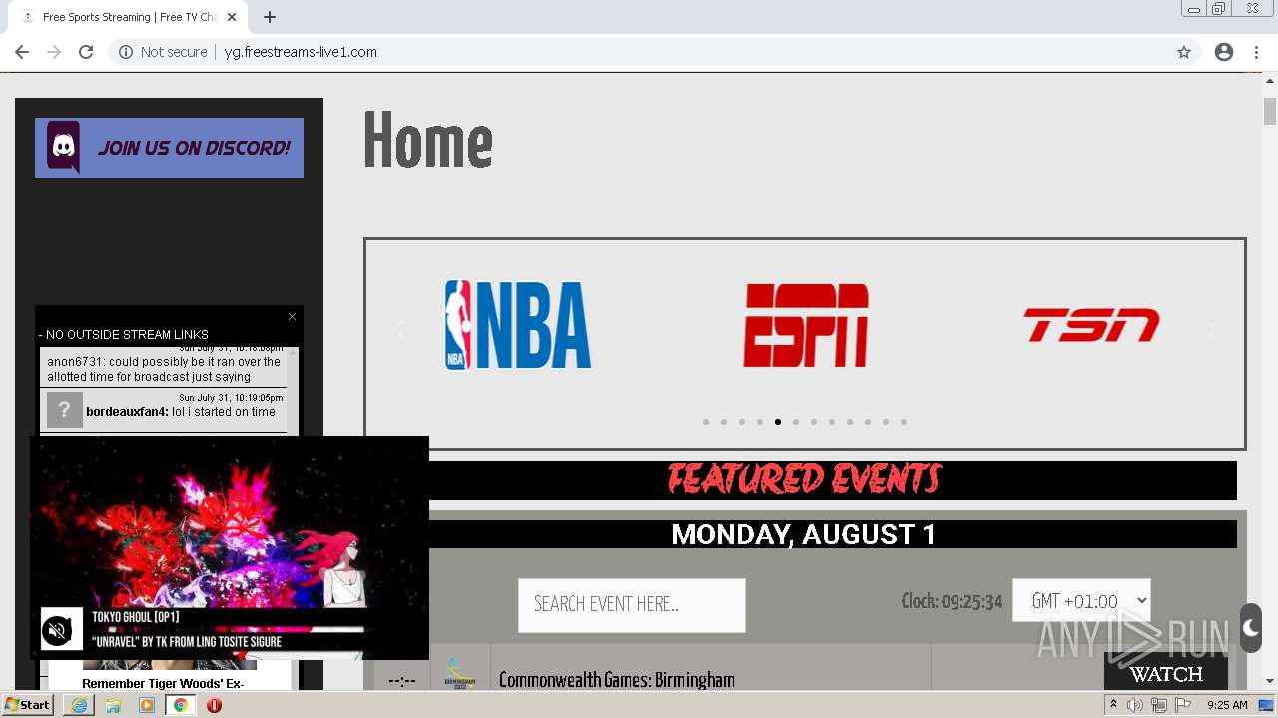Select the active fifth carousel dot
This screenshot has width=1278, height=718.
(778, 422)
